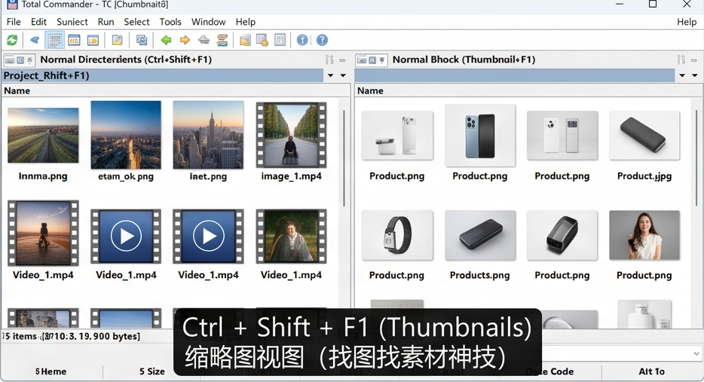
Task: Click the stacked colored layers toolbar icon
Action: [222, 40]
